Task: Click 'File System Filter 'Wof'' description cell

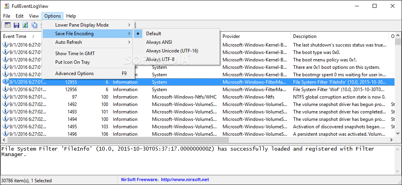Action: 339,90
